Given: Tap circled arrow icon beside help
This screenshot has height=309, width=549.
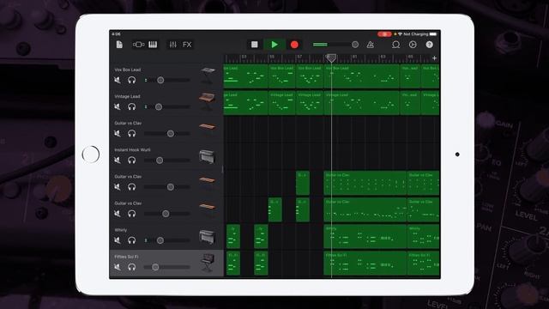Looking at the screenshot, I should [x=413, y=45].
